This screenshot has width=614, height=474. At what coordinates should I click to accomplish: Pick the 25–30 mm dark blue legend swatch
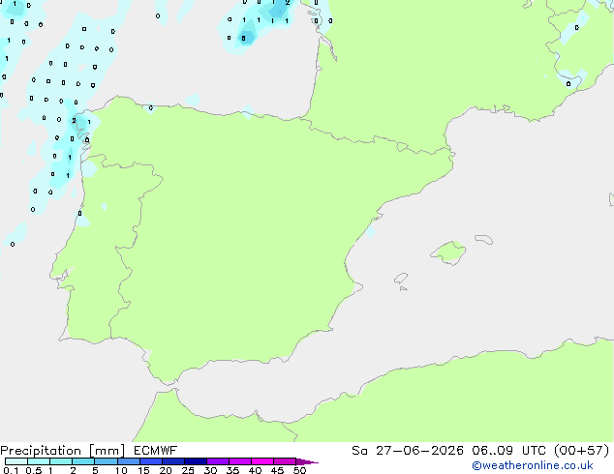tap(196, 461)
